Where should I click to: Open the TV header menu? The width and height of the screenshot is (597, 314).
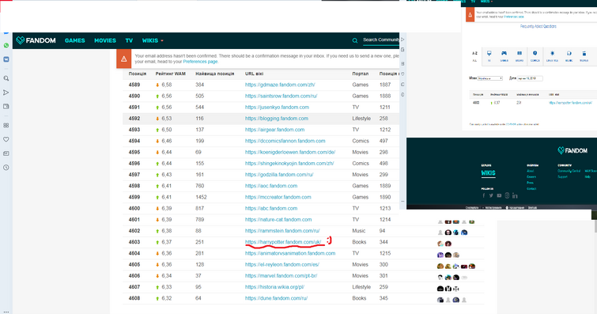click(129, 40)
